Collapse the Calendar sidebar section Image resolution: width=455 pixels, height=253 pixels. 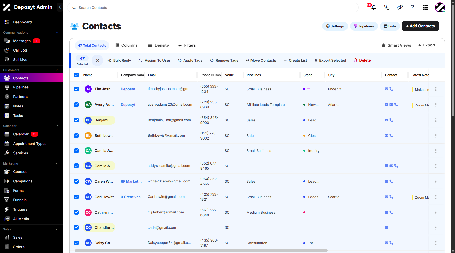57,126
